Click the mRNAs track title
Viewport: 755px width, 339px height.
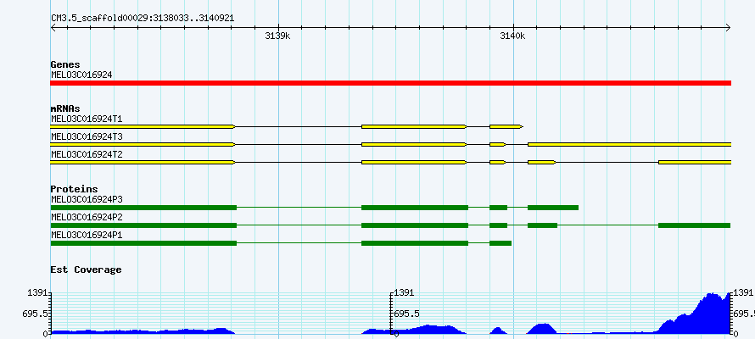click(x=65, y=108)
